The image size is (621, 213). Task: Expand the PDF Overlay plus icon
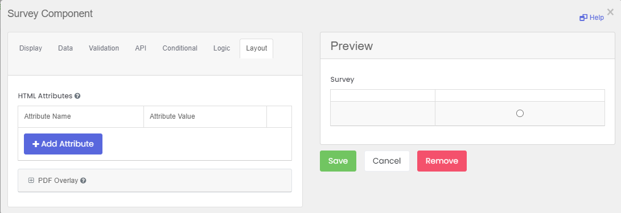click(31, 180)
